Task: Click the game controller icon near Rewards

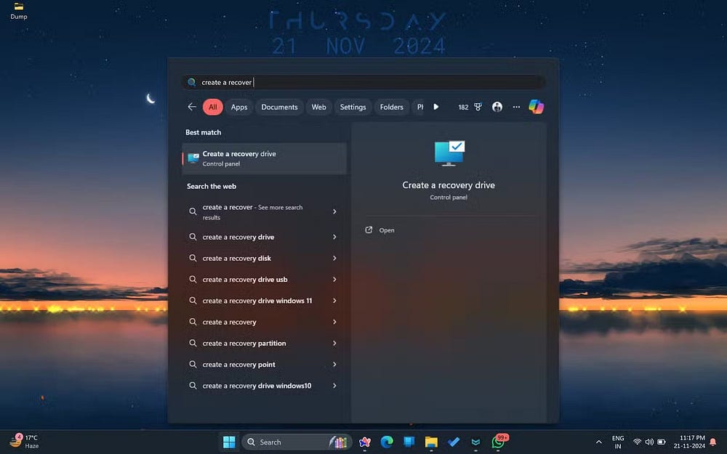Action: click(478, 107)
